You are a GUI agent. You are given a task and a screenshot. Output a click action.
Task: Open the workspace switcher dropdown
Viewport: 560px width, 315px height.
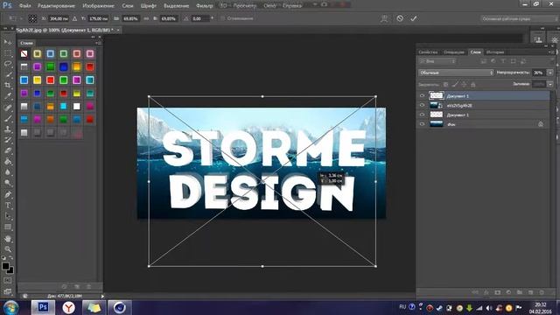[520, 18]
